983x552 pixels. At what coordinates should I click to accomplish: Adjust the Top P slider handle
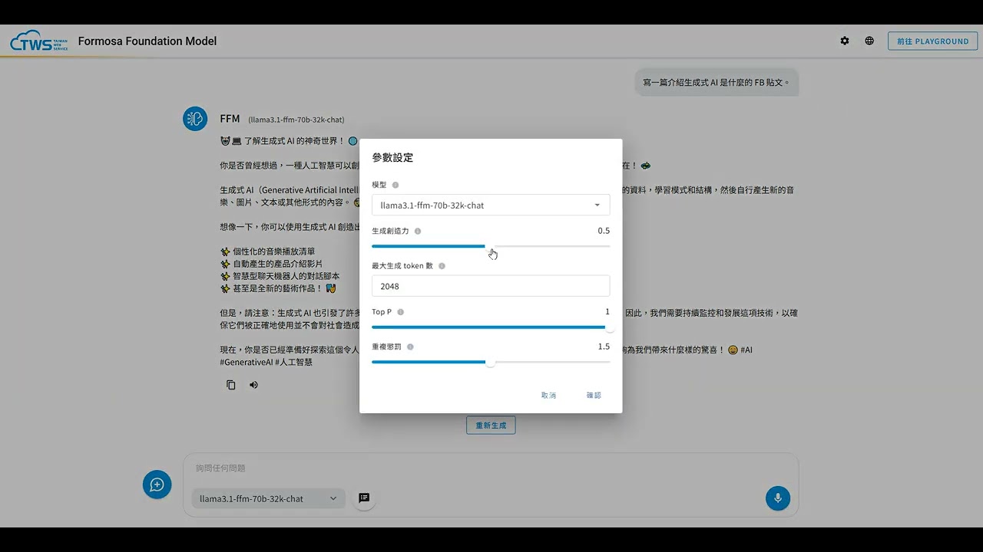click(x=609, y=327)
